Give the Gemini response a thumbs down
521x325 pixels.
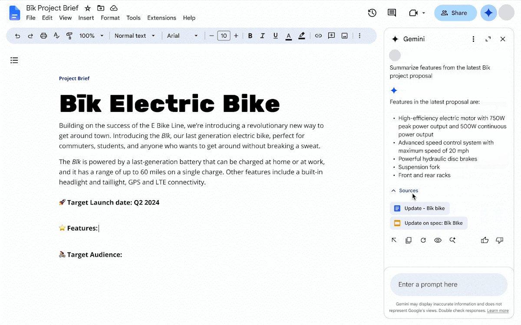(500, 240)
